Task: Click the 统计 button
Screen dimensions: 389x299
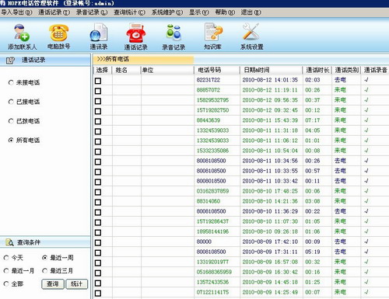Action: coord(77,284)
